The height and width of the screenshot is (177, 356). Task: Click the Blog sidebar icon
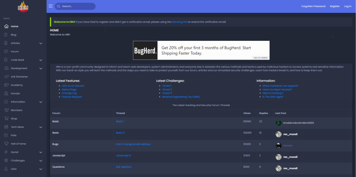click(6, 35)
